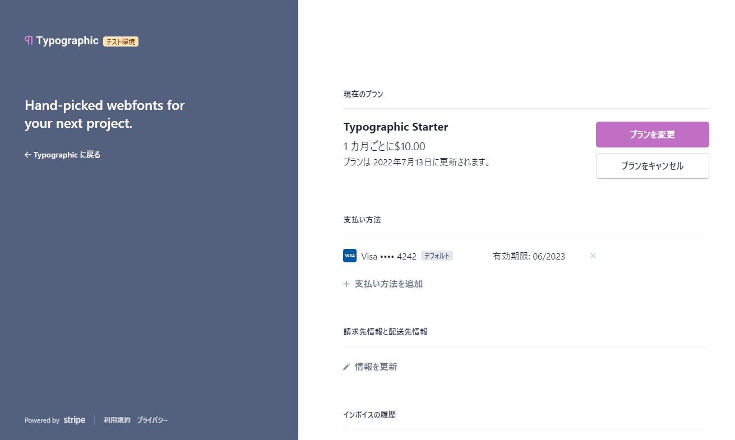Click the 現在のプラン section heading
Viewport: 735px width, 440px height.
click(363, 94)
